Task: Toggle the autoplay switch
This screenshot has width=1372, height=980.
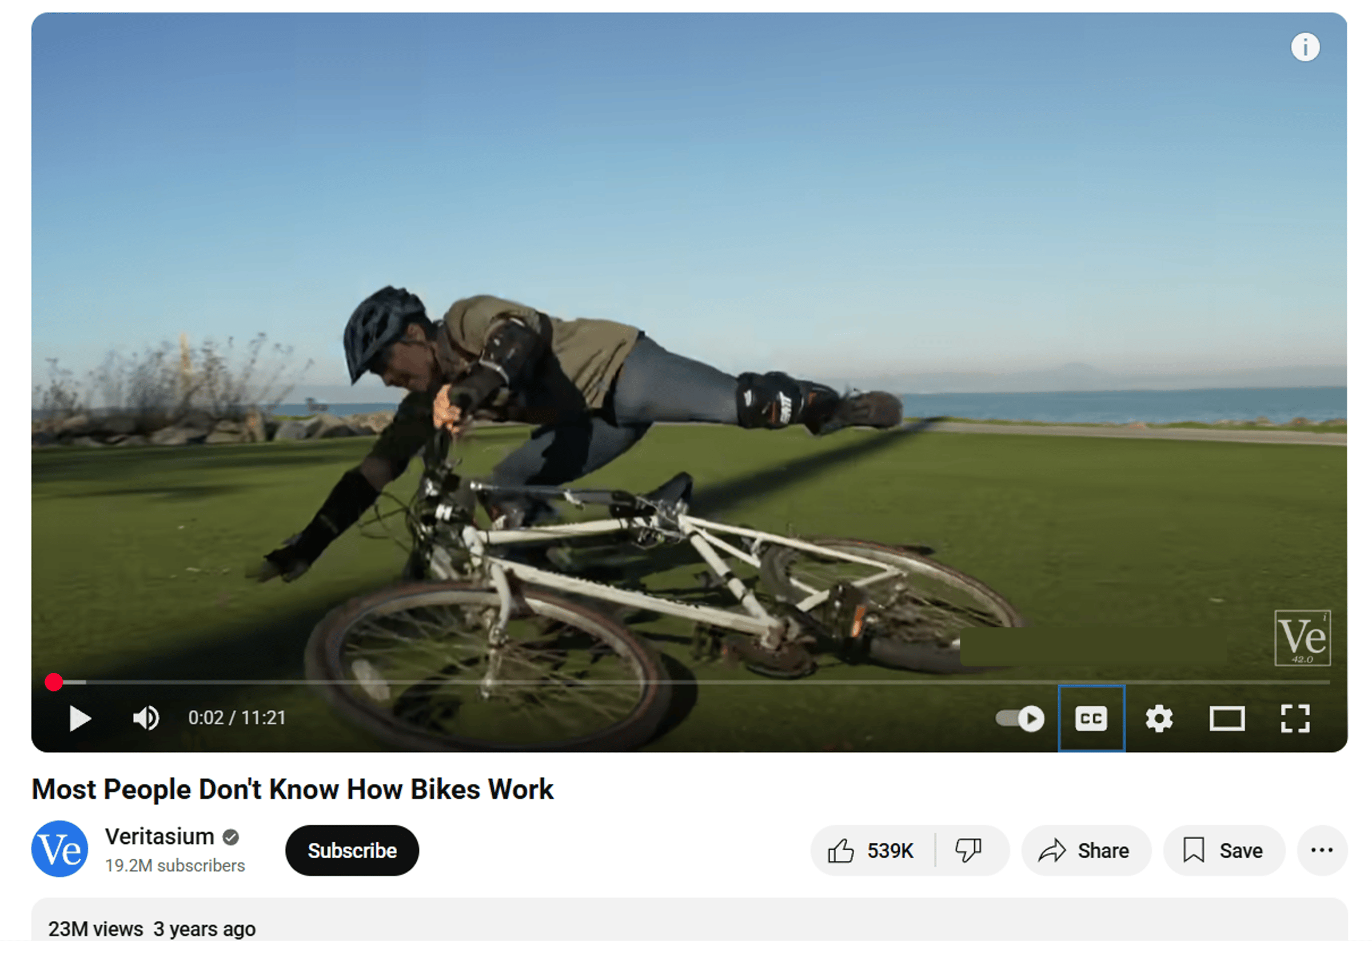Action: 1019,718
